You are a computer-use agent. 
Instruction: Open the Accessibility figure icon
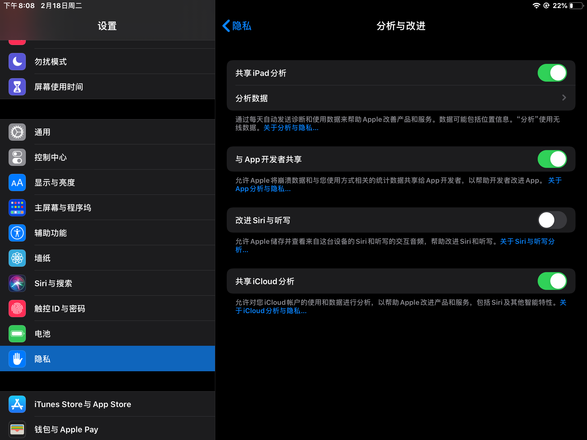17,233
